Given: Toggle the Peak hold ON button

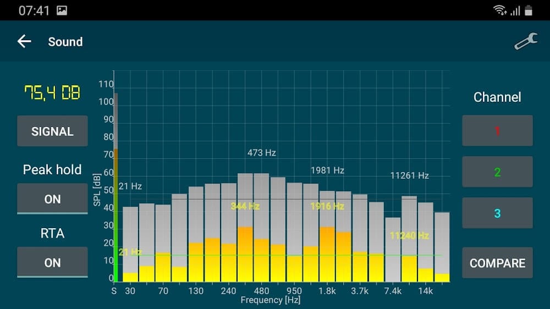Looking at the screenshot, I should pyautogui.click(x=52, y=199).
